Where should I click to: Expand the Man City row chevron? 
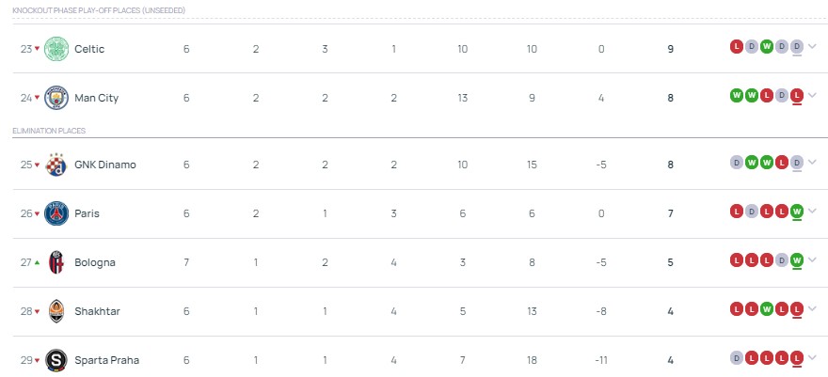(x=812, y=95)
